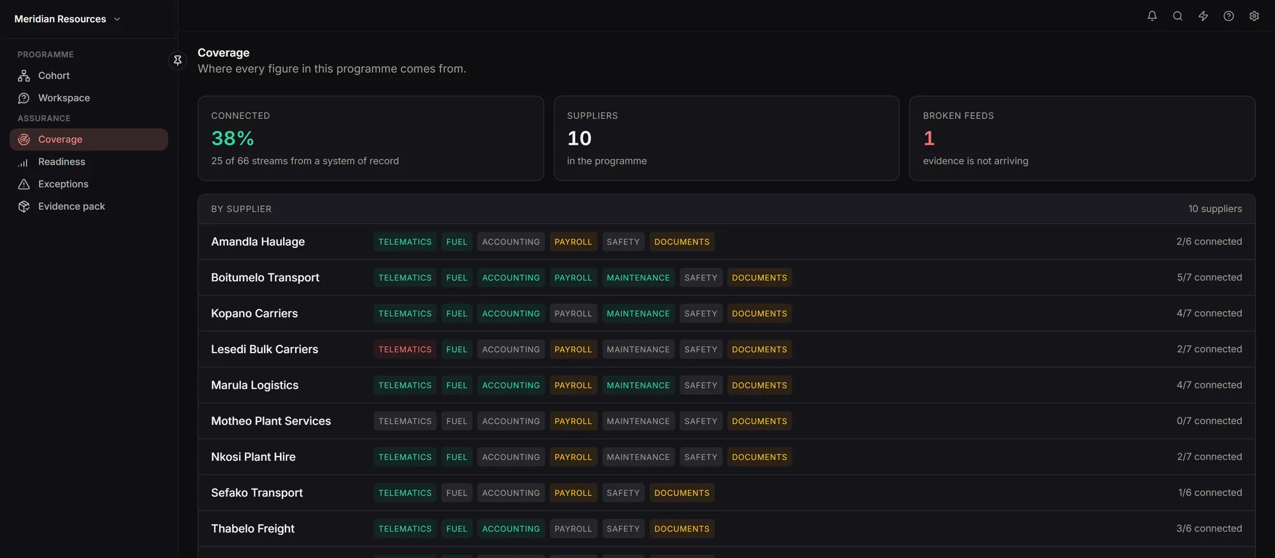Viewport: 1275px width, 558px height.
Task: Click the Evidence pack cube icon
Action: click(x=24, y=207)
